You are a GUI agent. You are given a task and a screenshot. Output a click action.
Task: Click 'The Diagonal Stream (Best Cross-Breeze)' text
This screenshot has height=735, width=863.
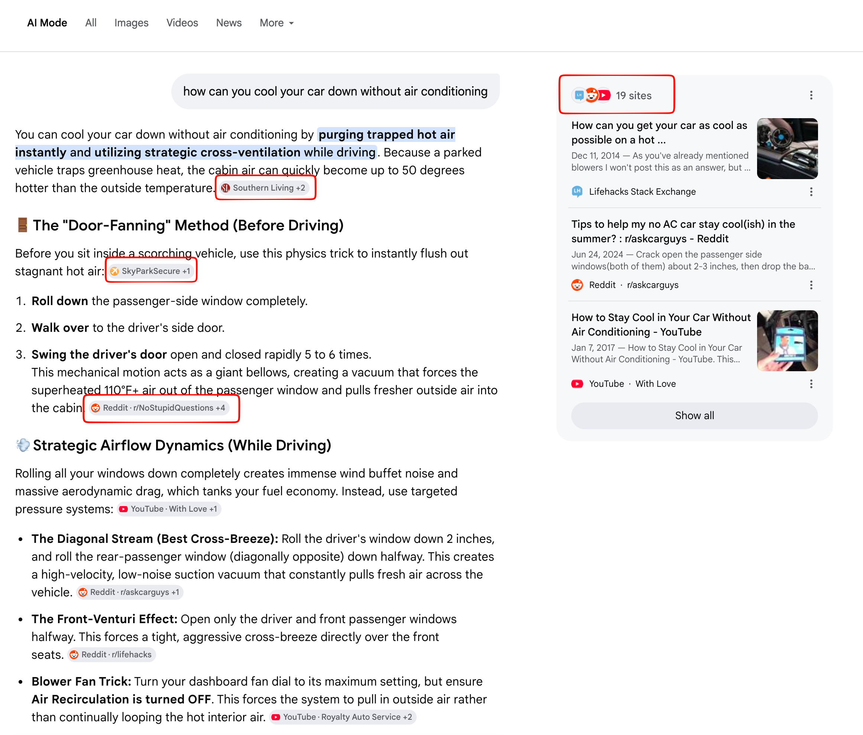click(x=155, y=539)
